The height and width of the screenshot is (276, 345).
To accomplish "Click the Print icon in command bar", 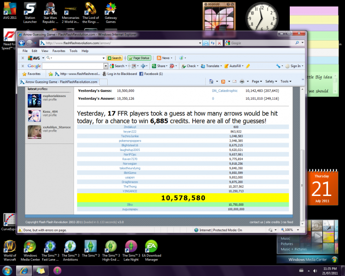I will pyautogui.click(x=242, y=81).
